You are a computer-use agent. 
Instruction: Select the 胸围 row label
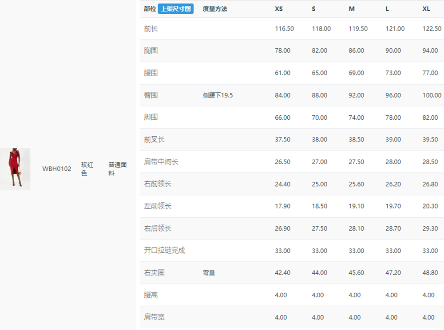tap(151, 51)
